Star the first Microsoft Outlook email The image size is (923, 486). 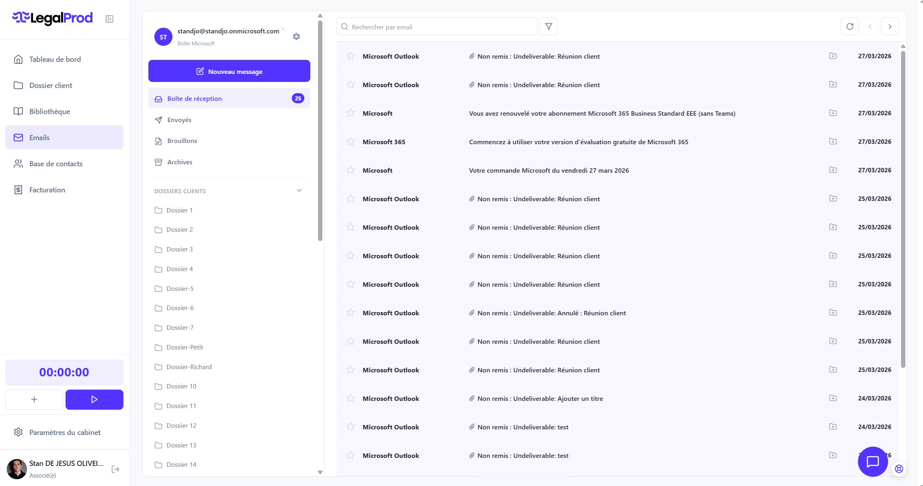point(351,56)
